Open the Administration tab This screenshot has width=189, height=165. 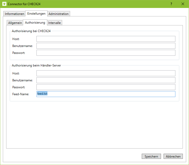coord(59,14)
